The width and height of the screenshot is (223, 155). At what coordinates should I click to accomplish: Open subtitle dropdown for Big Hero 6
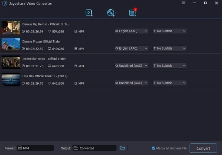tap(170, 31)
